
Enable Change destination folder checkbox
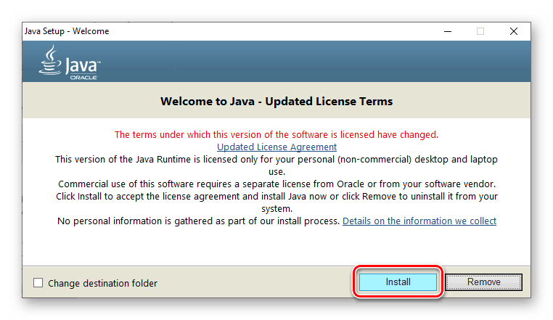point(38,282)
